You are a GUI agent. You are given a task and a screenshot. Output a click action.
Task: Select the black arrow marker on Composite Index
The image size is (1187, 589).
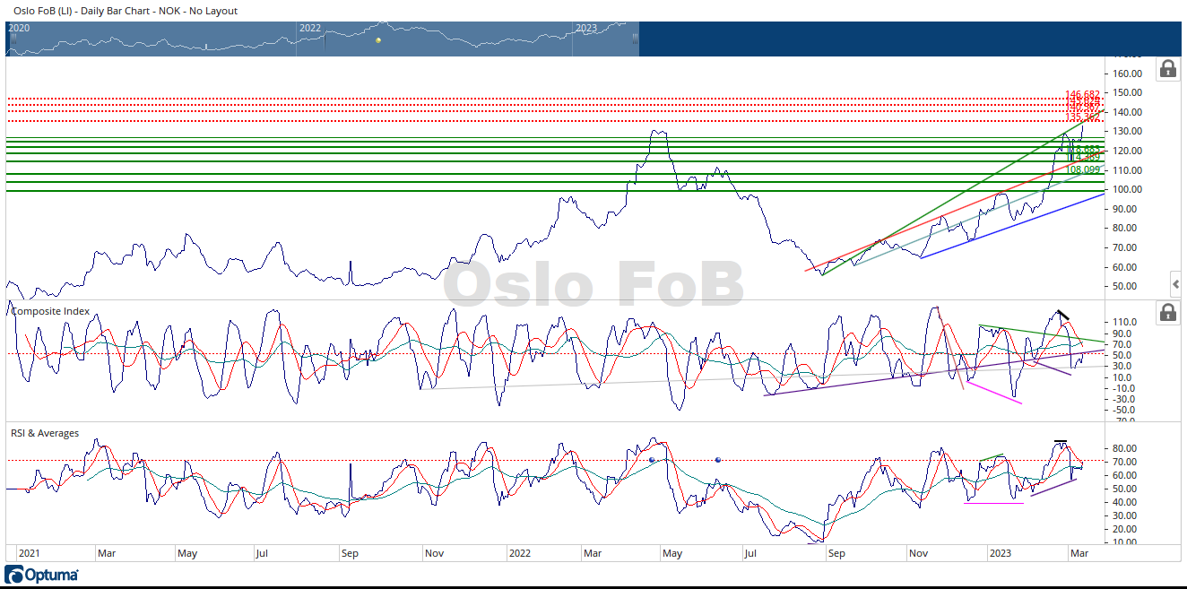click(1062, 315)
